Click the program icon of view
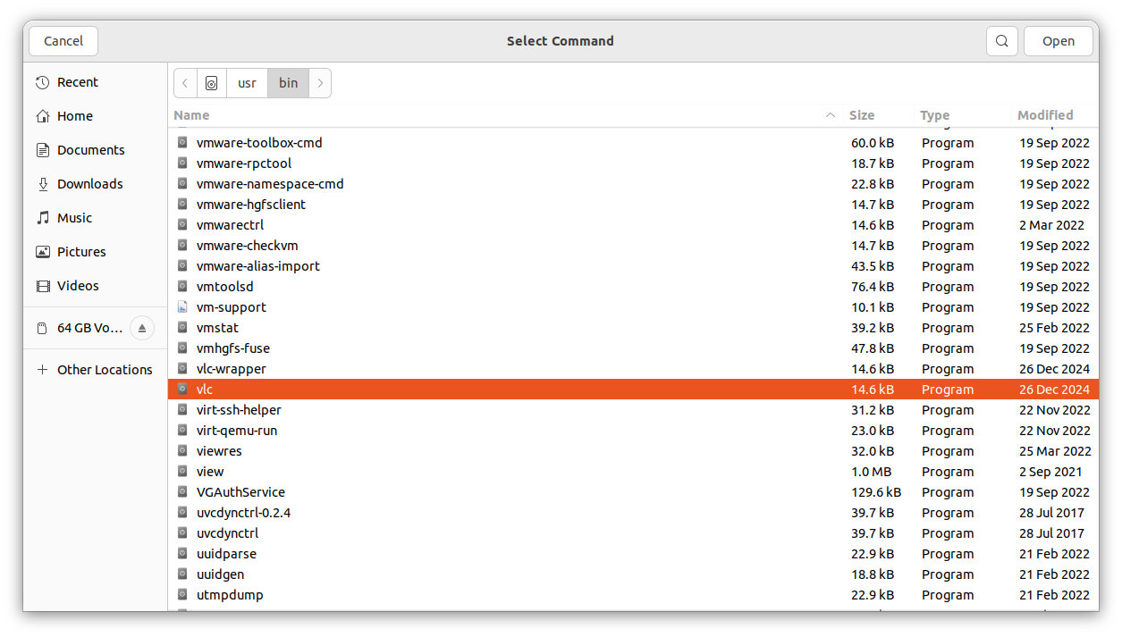The width and height of the screenshot is (1122, 637). tap(182, 472)
